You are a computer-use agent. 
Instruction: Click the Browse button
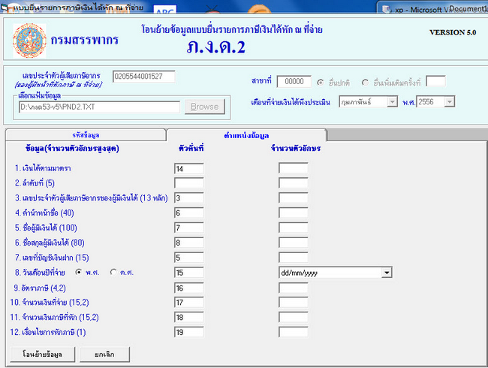pyautogui.click(x=205, y=107)
